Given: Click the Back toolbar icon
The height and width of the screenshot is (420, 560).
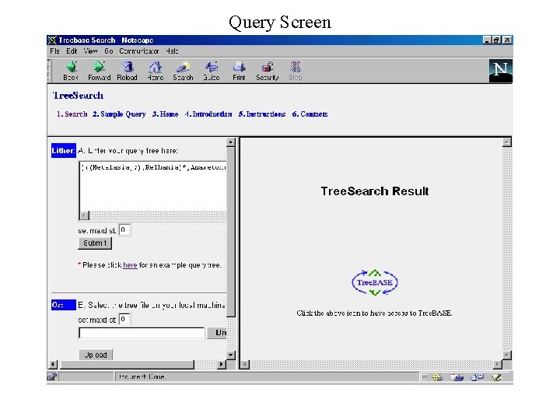Looking at the screenshot, I should pyautogui.click(x=71, y=71).
